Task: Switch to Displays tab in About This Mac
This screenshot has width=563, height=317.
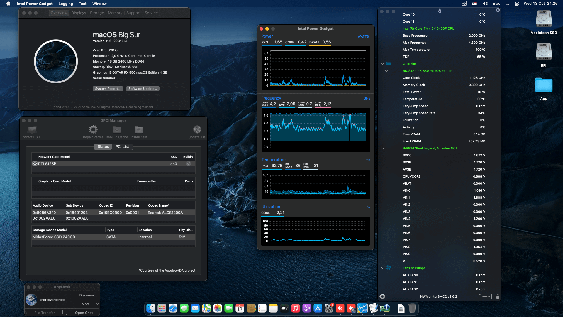Action: coord(79,13)
